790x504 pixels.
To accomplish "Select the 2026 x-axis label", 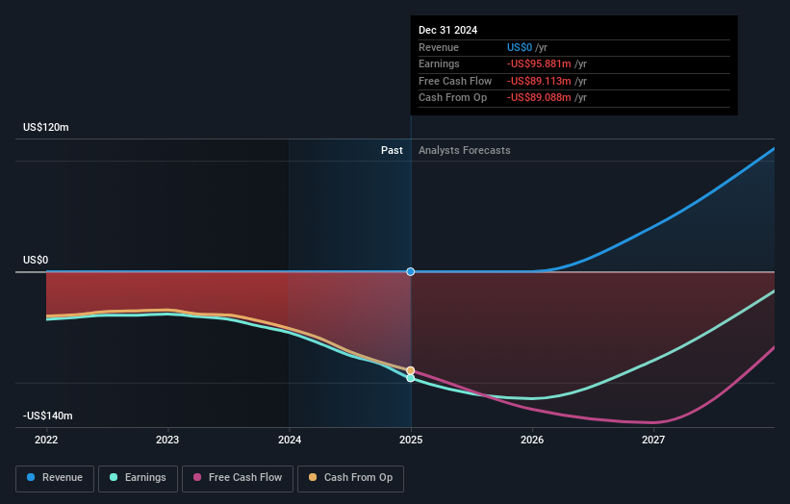I will point(532,441).
